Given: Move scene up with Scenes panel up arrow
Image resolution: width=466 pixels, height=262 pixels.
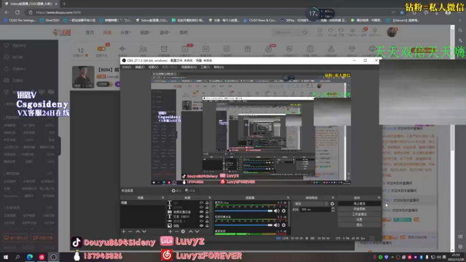Looking at the screenshot, I should [137, 231].
